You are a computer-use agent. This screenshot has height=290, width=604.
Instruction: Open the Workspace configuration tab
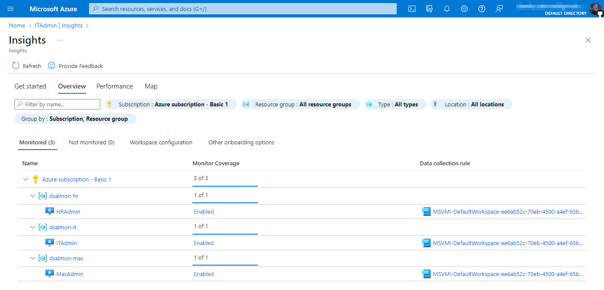161,143
